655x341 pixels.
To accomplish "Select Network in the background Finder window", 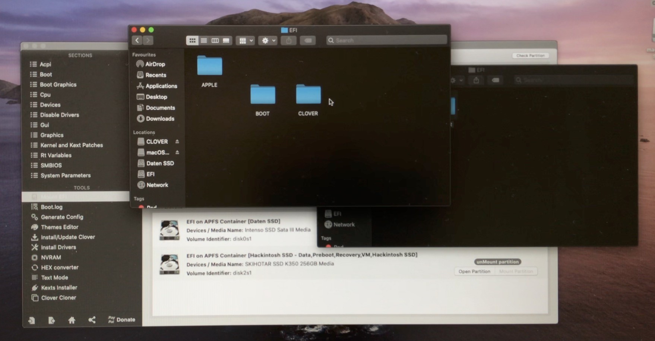I will 339,224.
